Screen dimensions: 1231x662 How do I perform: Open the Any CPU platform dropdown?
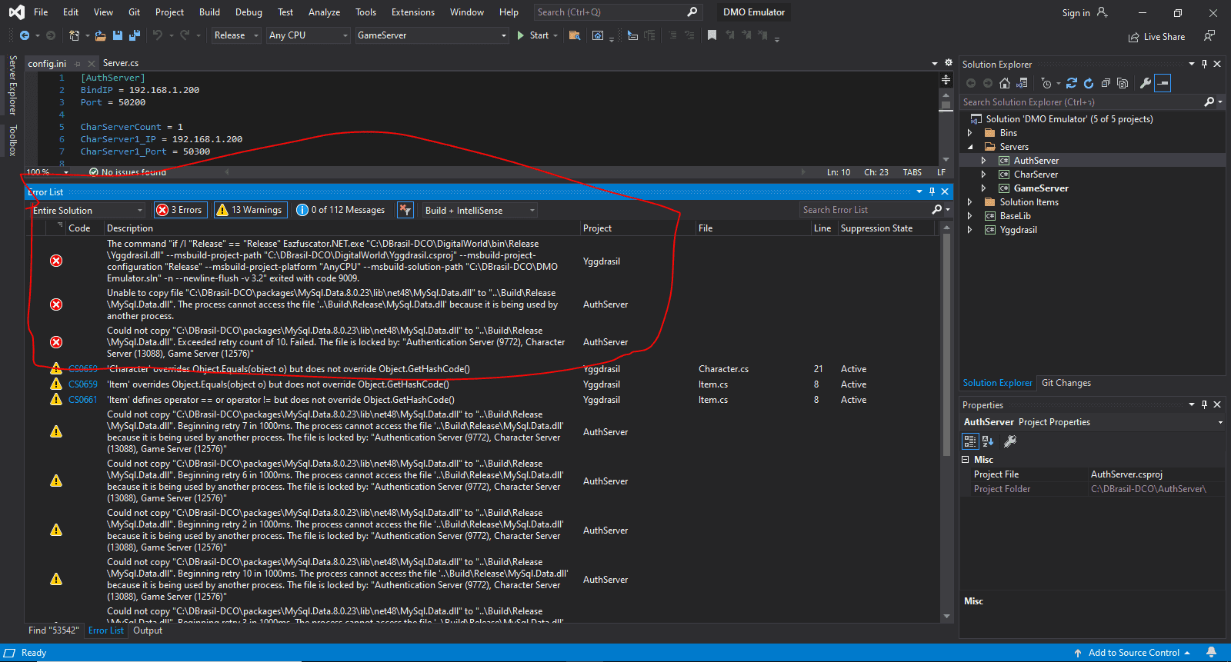[x=309, y=35]
